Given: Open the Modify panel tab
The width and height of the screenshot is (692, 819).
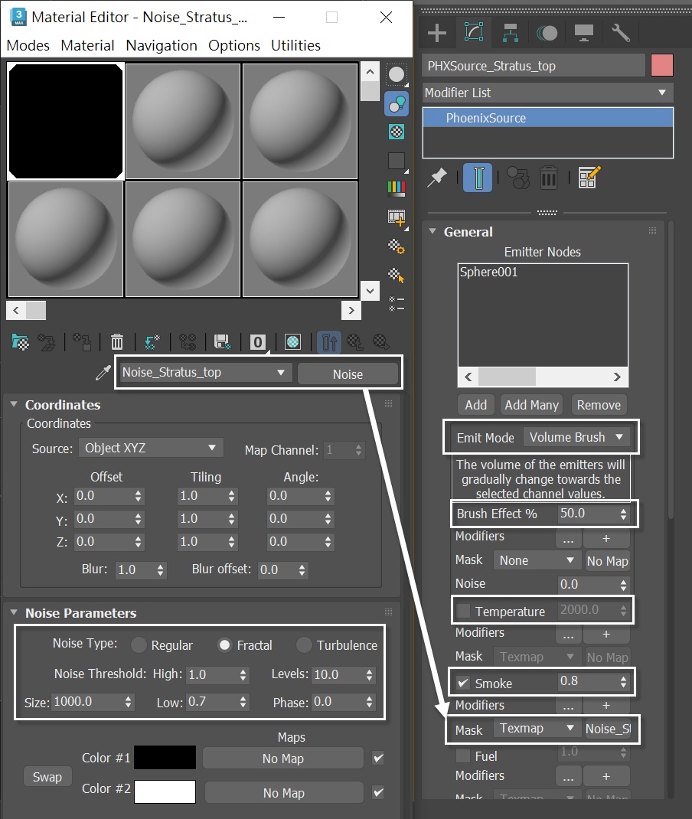Looking at the screenshot, I should (x=474, y=32).
